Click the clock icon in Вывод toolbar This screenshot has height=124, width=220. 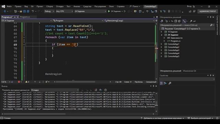pos(106,90)
